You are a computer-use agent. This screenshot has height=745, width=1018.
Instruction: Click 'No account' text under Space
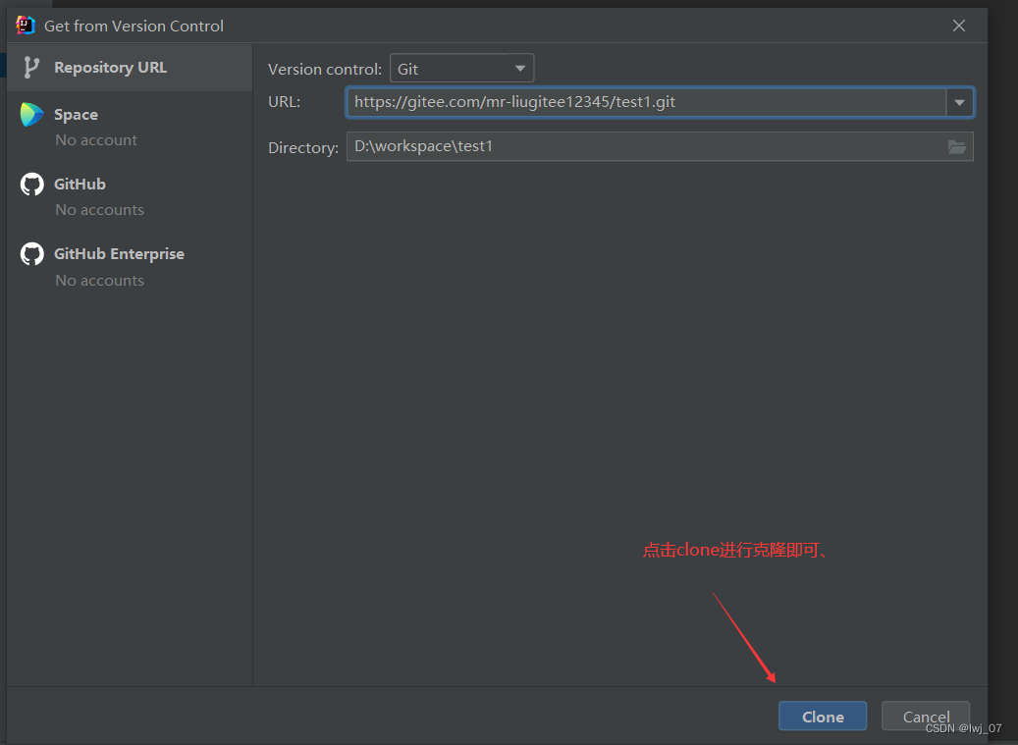[96, 140]
